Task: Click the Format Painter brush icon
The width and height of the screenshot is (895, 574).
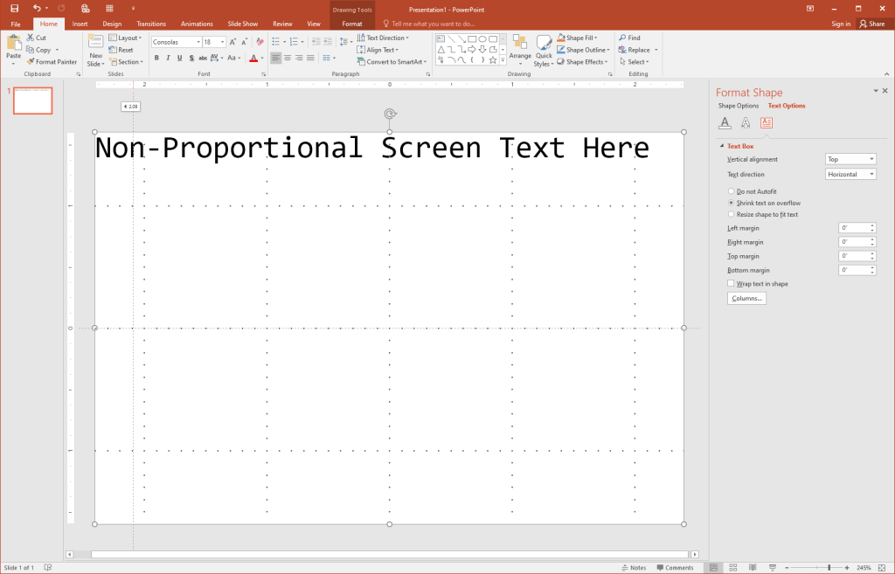Action: [31, 62]
